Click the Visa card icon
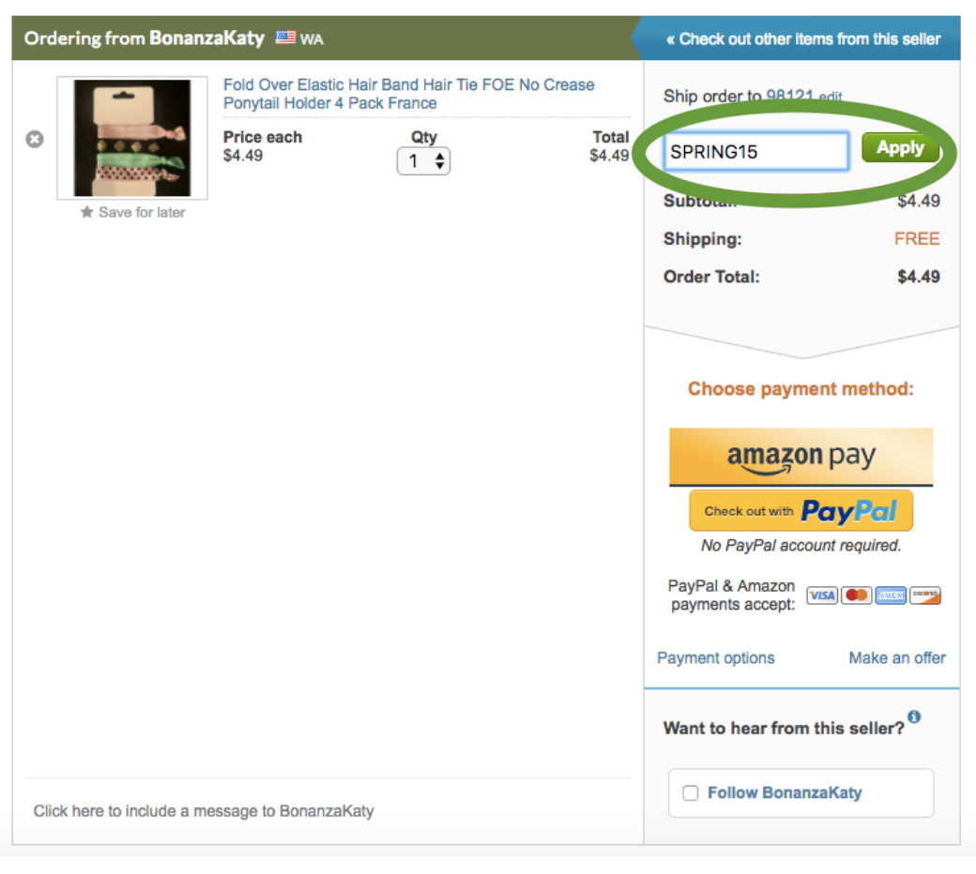976x874 pixels. pyautogui.click(x=822, y=595)
